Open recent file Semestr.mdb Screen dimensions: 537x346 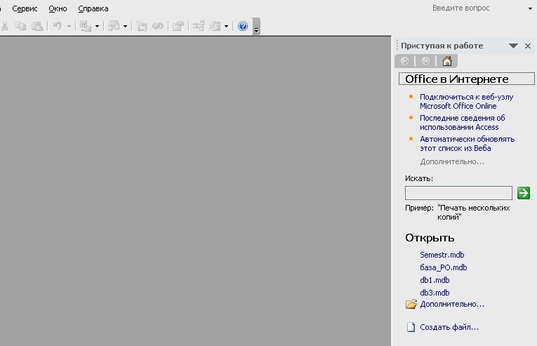click(442, 255)
